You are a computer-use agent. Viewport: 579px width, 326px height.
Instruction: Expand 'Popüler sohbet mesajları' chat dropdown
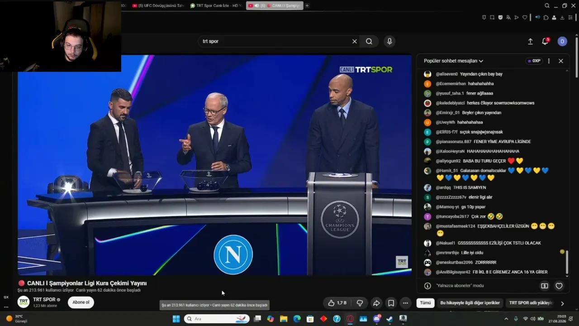tap(453, 61)
